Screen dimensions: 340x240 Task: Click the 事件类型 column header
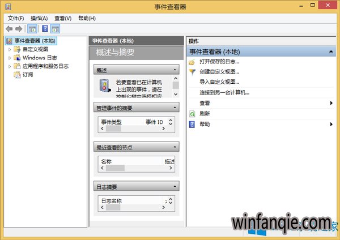(111, 122)
